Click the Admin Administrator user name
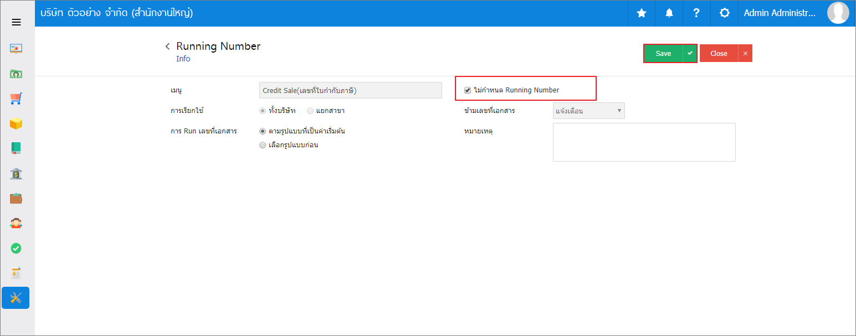 click(x=780, y=13)
